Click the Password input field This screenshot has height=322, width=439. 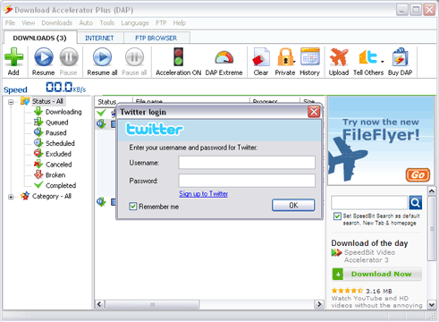pos(247,181)
